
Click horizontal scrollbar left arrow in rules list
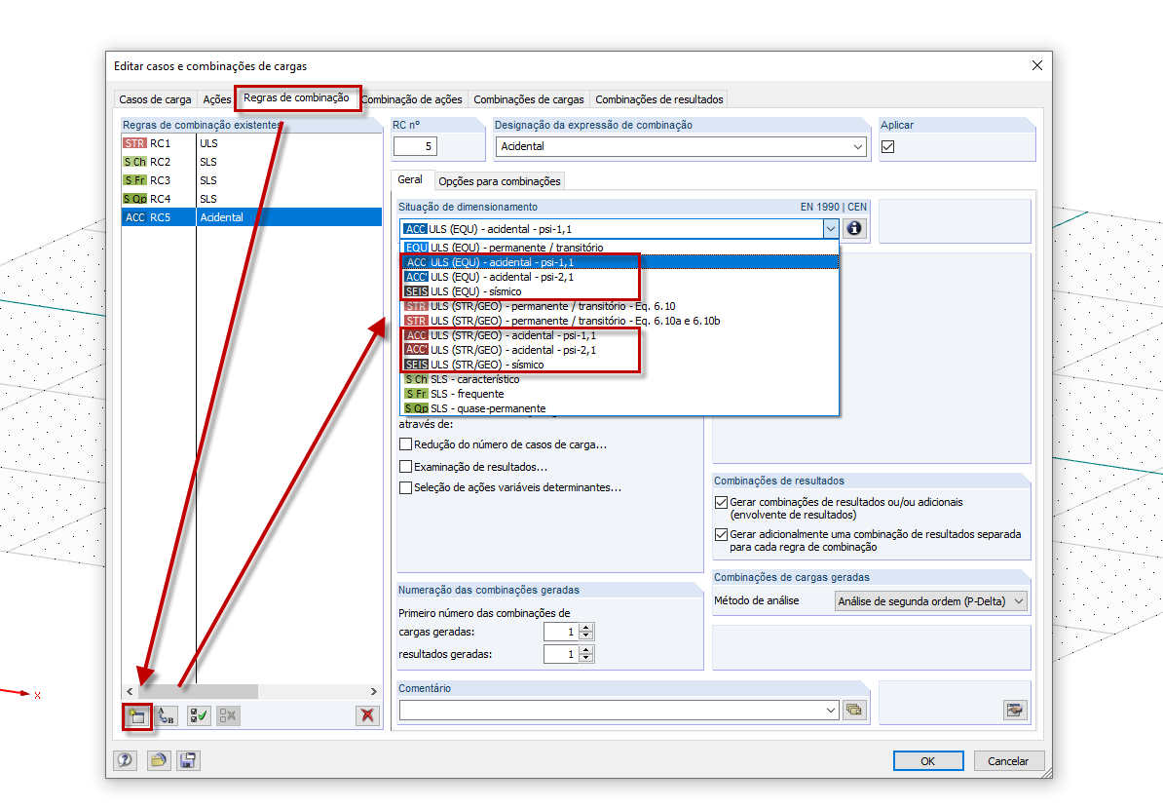130,691
